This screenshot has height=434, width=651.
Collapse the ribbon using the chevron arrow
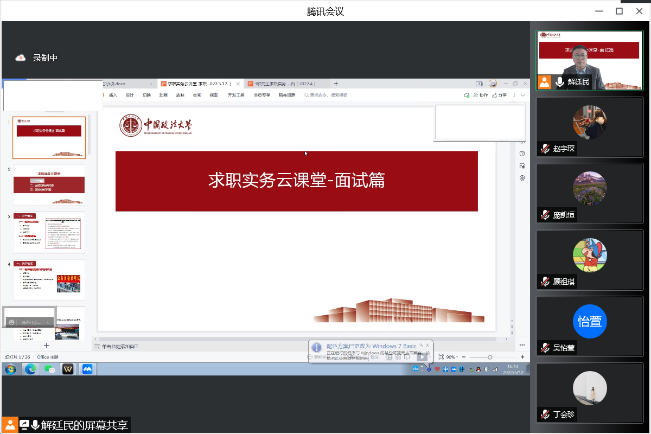[523, 95]
